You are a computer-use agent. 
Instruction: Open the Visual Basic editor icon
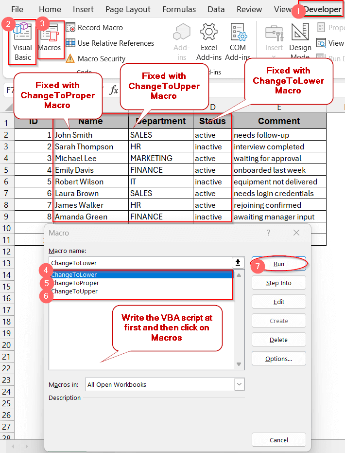tap(22, 42)
